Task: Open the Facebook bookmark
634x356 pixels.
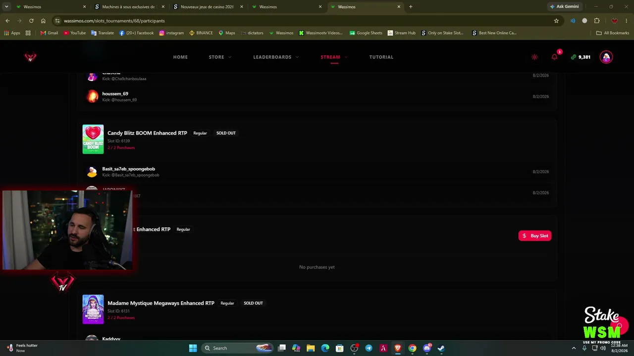Action: pyautogui.click(x=136, y=33)
